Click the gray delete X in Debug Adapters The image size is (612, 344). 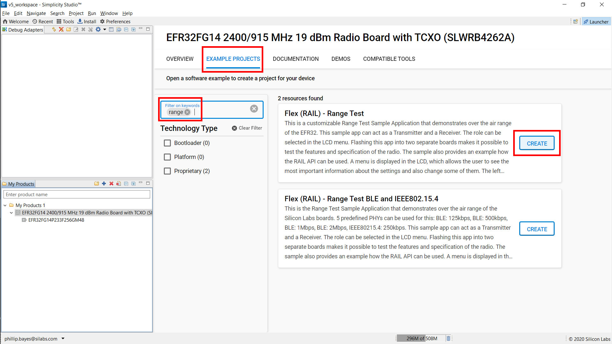pyautogui.click(x=83, y=30)
